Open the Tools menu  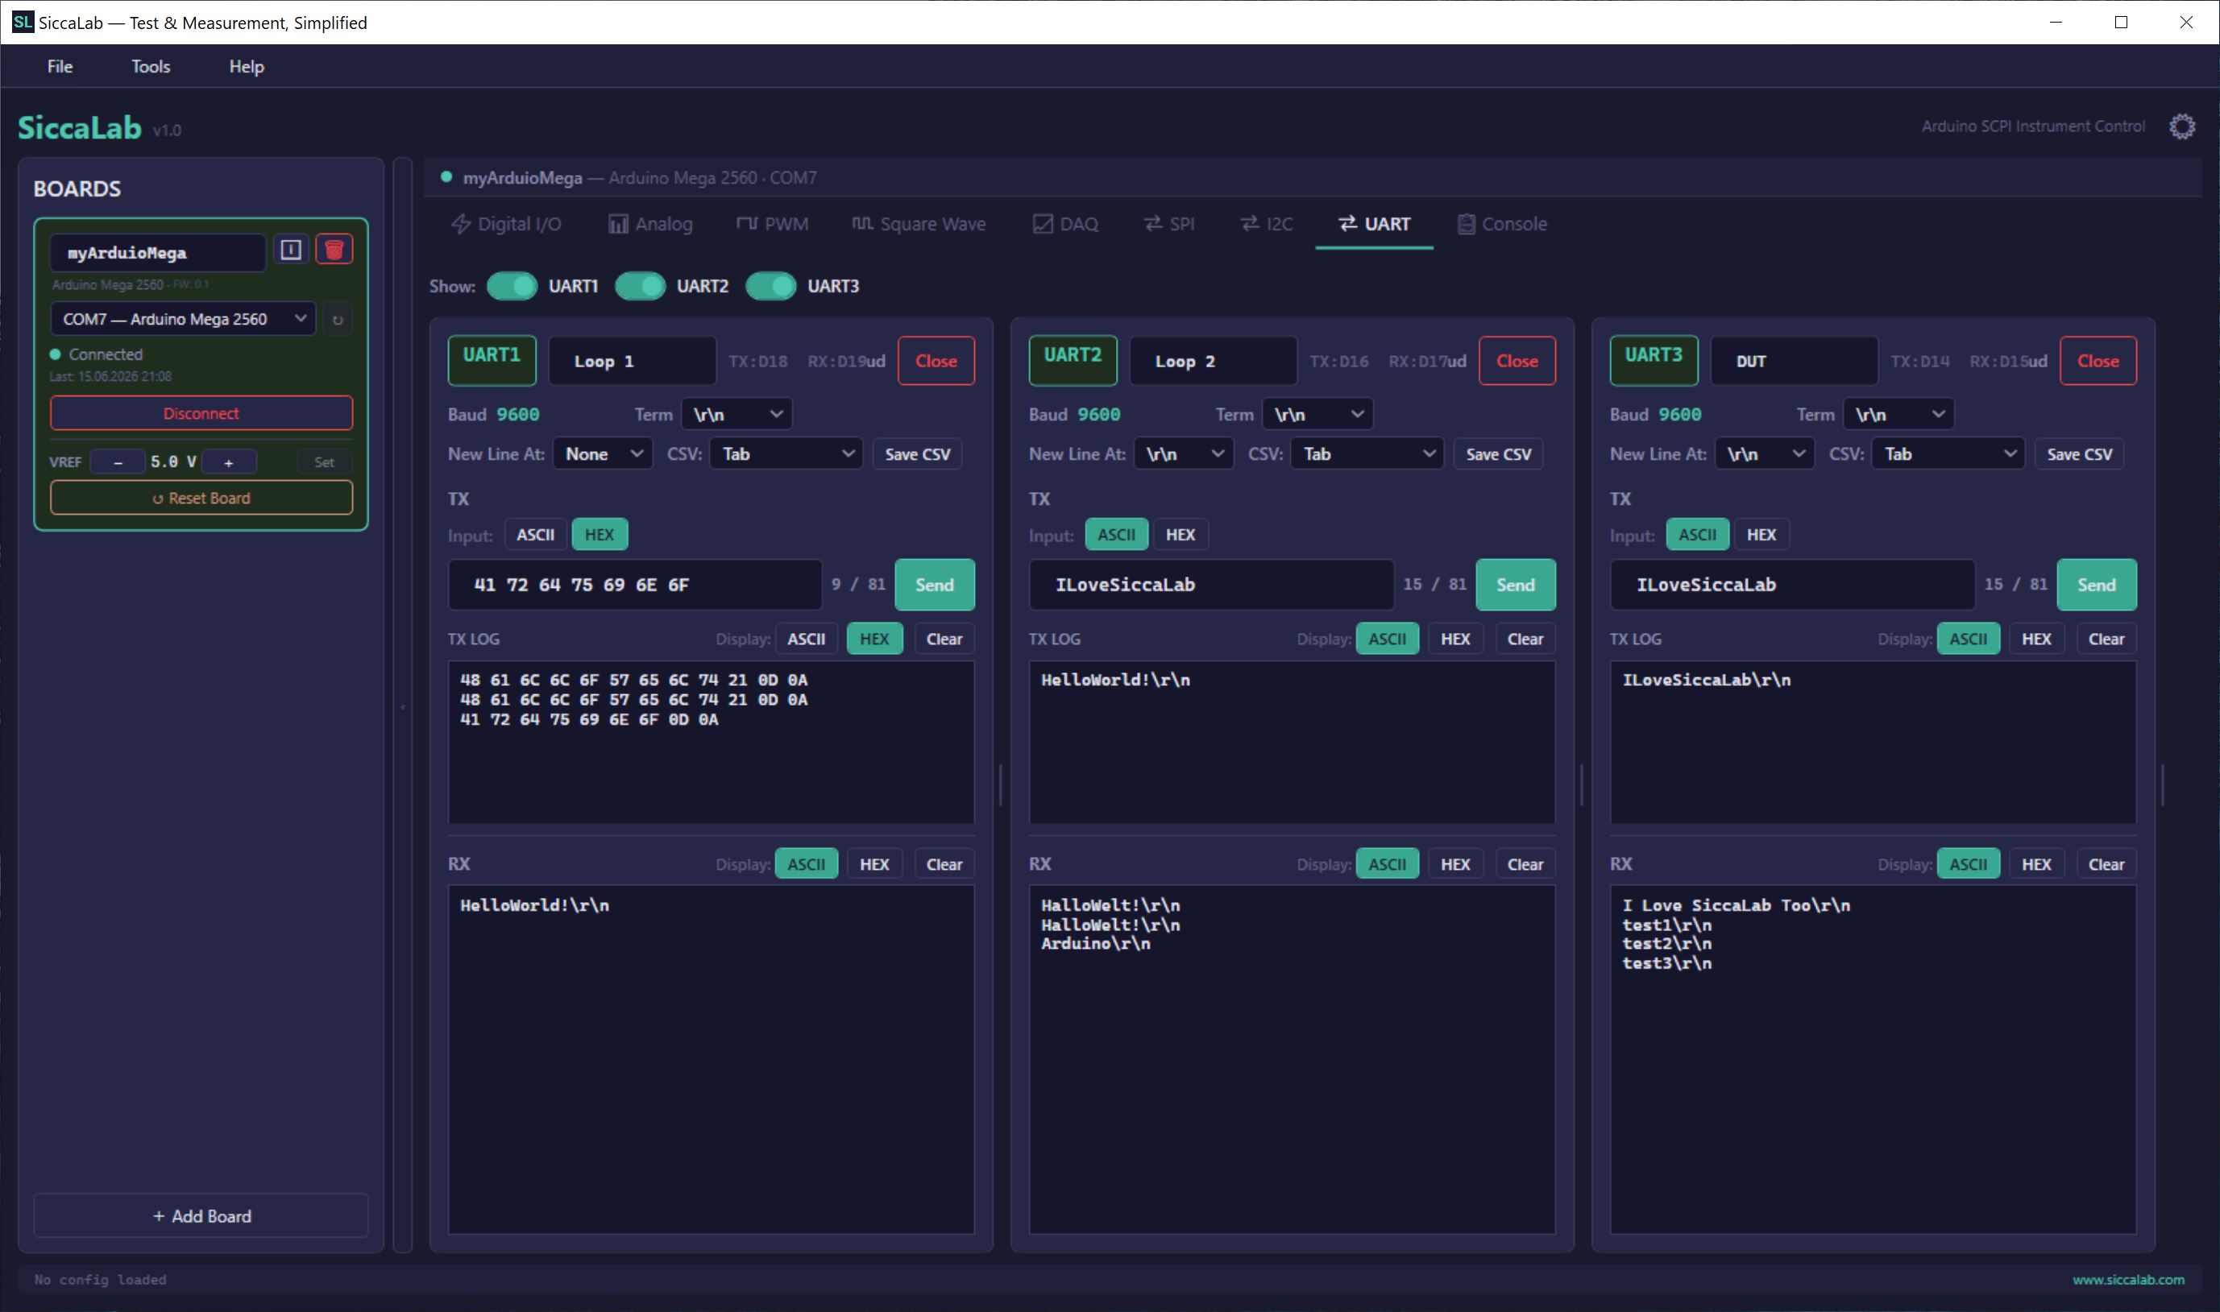(x=151, y=66)
